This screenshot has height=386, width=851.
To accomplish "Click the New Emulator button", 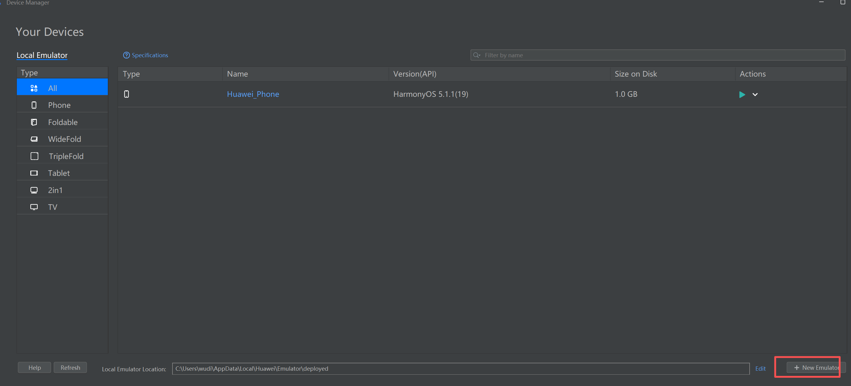I will click(x=816, y=368).
